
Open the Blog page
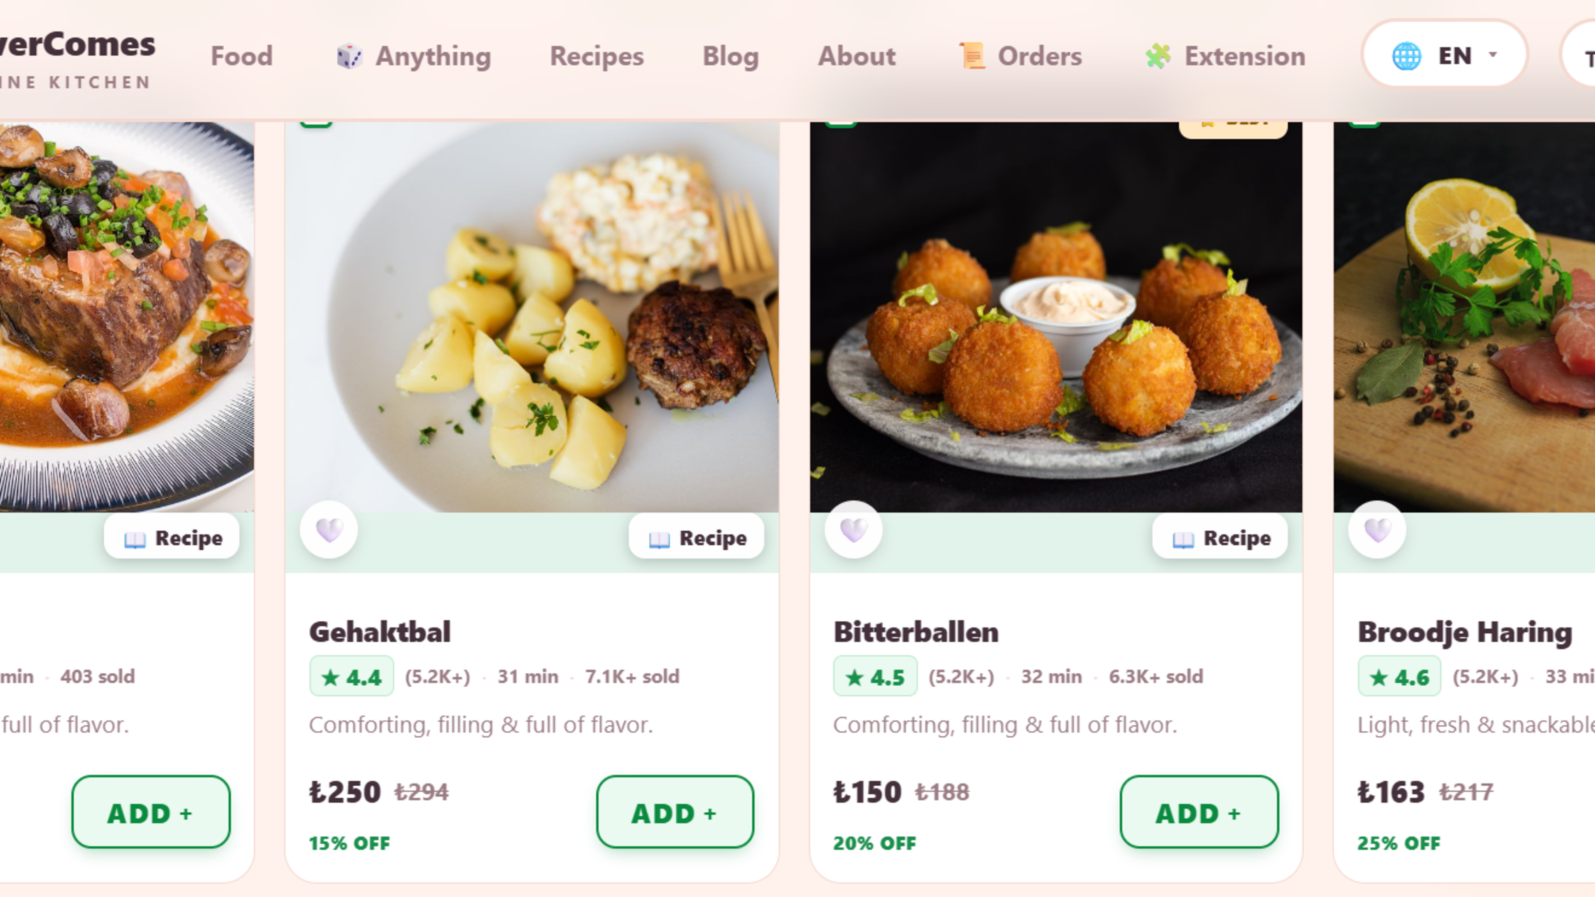click(731, 56)
